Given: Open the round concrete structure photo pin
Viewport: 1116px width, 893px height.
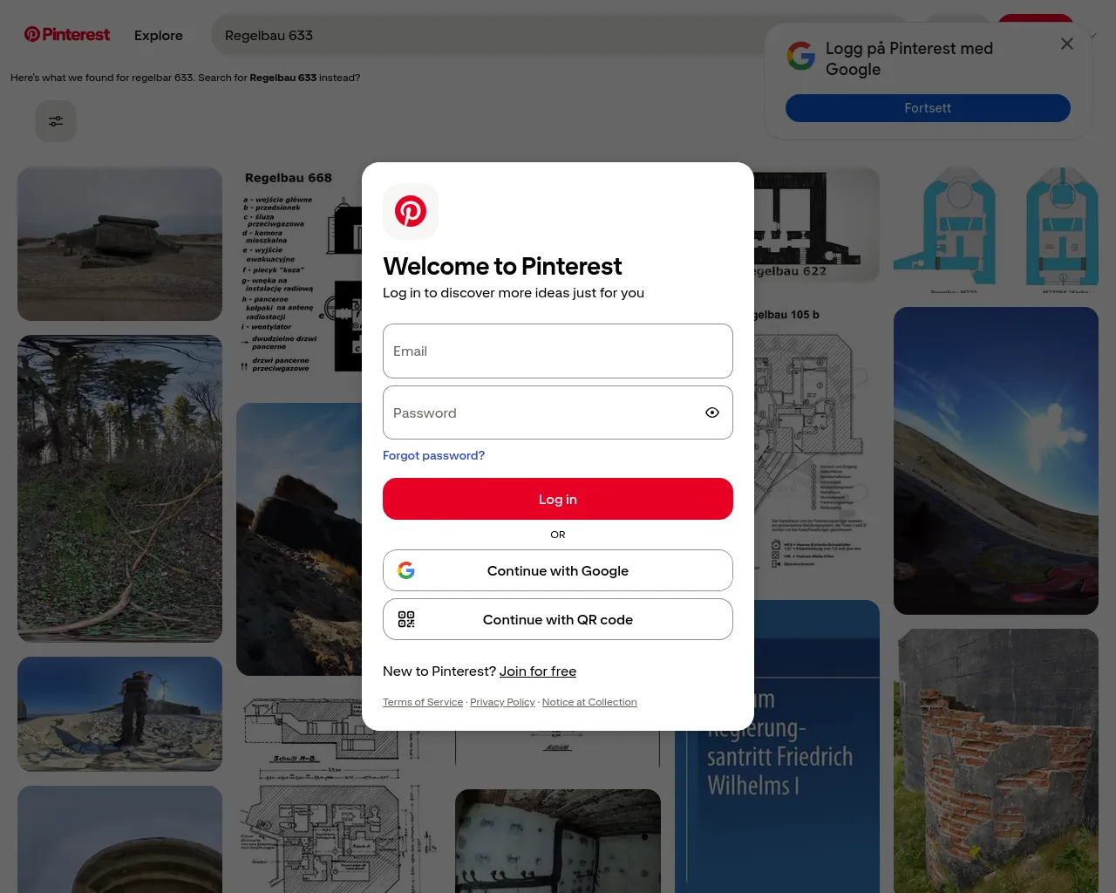Looking at the screenshot, I should click(119, 839).
